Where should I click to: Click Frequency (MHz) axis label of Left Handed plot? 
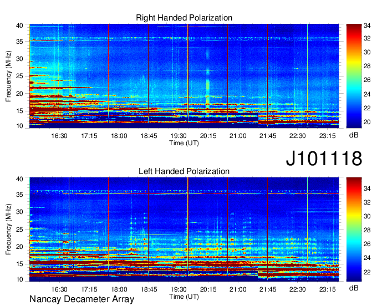(x=8, y=229)
